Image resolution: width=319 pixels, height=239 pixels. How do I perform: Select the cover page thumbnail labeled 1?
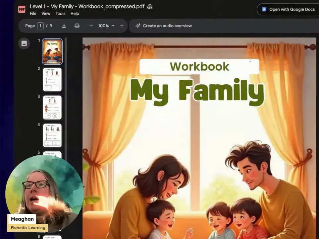click(x=52, y=51)
